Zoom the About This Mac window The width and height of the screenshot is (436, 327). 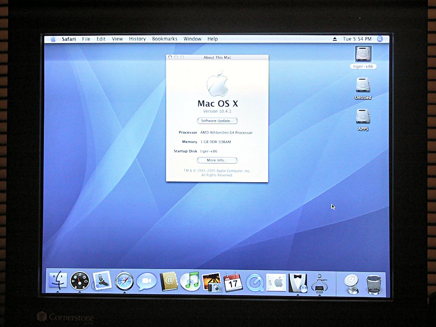coord(182,57)
